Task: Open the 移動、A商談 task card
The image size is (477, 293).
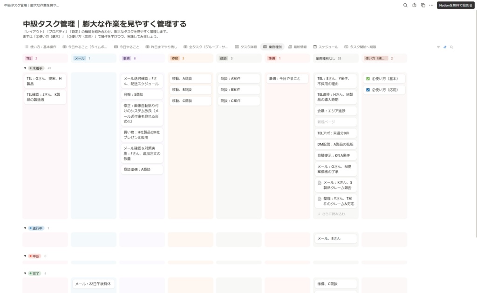Action: tap(191, 78)
